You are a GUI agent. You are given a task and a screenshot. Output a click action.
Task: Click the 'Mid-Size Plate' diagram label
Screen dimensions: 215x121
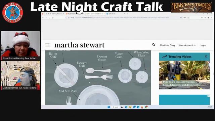click(68, 91)
